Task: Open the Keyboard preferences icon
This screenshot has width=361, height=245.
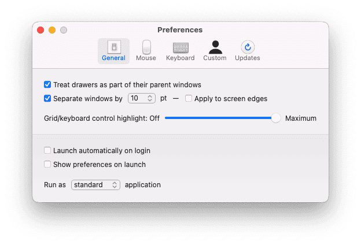Action: click(180, 48)
